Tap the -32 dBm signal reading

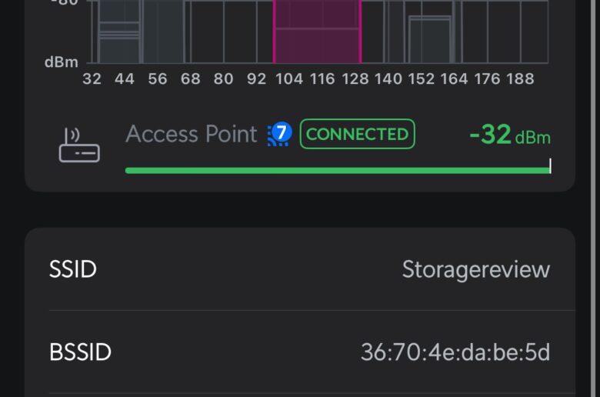(510, 135)
